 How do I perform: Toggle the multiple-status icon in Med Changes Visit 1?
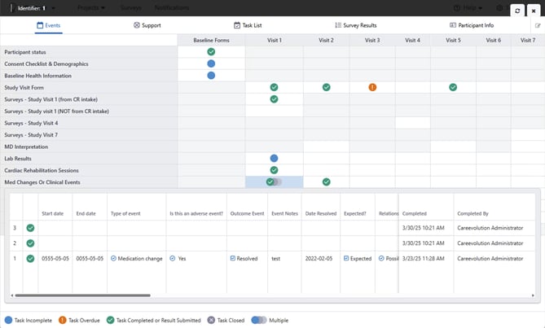(x=274, y=182)
